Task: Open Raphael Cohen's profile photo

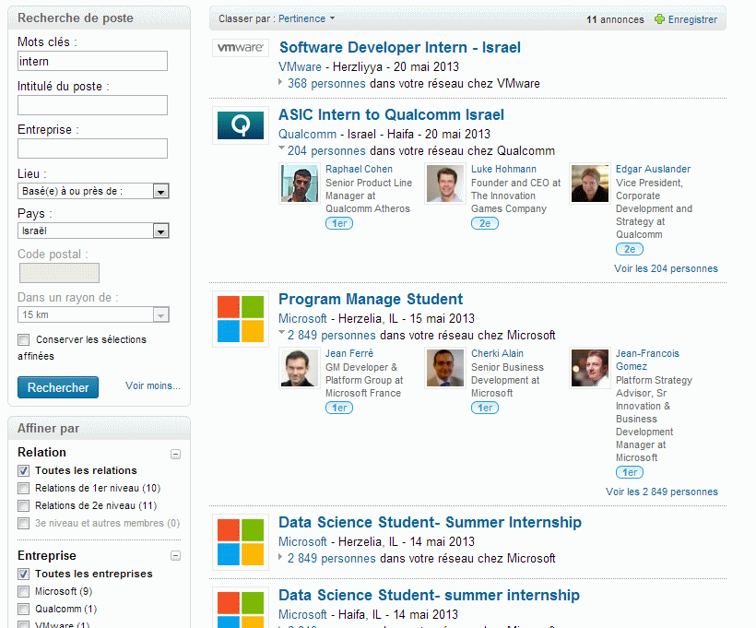Action: (300, 184)
